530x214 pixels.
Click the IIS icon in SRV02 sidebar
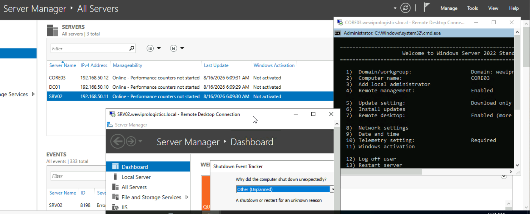116,207
